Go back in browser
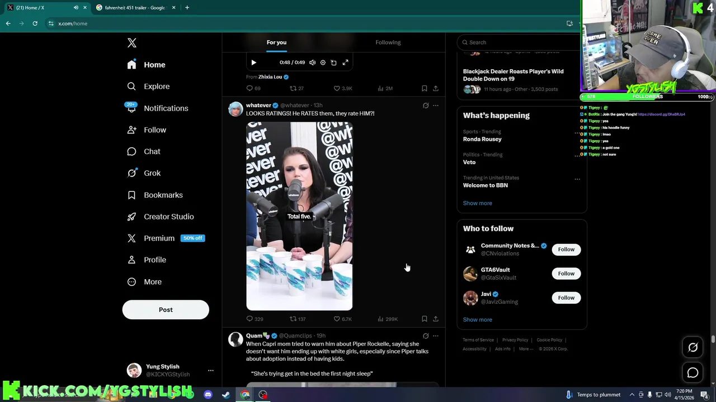This screenshot has width=716, height=402. [x=8, y=23]
